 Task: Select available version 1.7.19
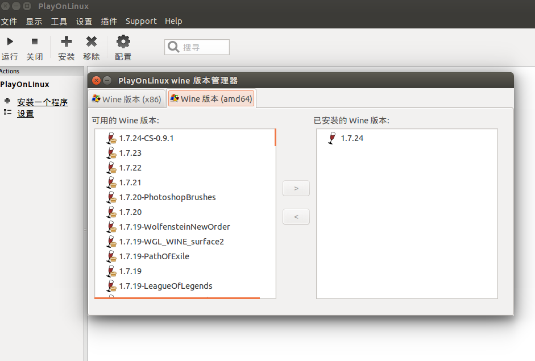click(x=130, y=271)
